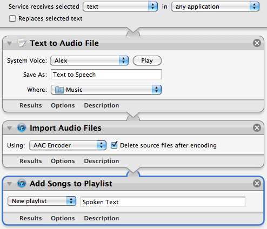This screenshot has width=267, height=229.
Task: Open the AAC Encoder dropdown
Action: click(x=68, y=145)
